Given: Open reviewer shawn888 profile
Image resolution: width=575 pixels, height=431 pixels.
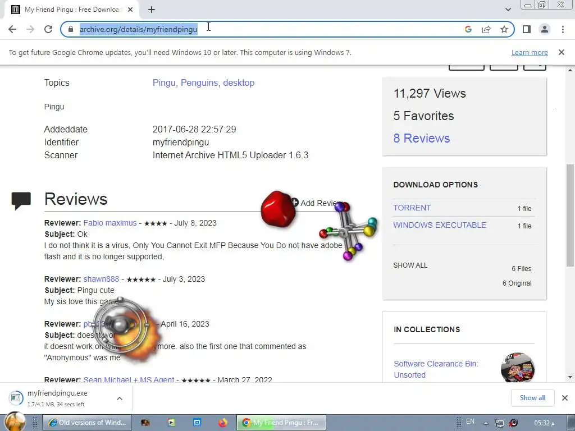Looking at the screenshot, I should [101, 279].
